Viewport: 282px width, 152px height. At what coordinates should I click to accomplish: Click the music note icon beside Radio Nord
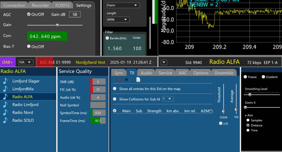(x=5, y=112)
